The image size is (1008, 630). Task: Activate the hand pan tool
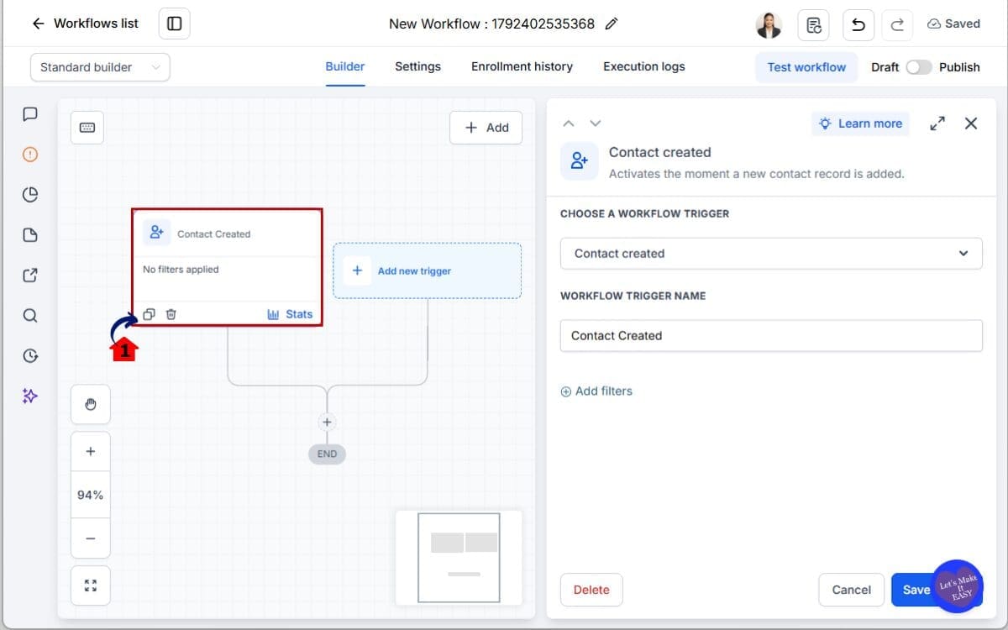(91, 405)
